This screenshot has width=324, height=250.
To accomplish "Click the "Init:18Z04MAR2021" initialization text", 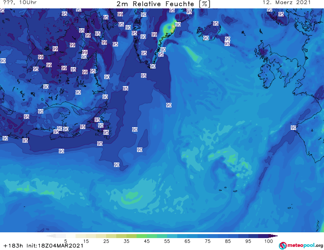I will click(x=55, y=246).
